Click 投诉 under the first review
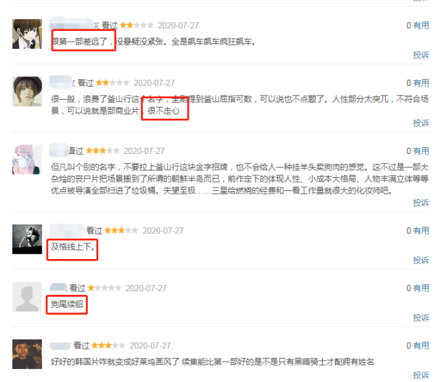Viewport: 440px width, 382px height. point(421,55)
